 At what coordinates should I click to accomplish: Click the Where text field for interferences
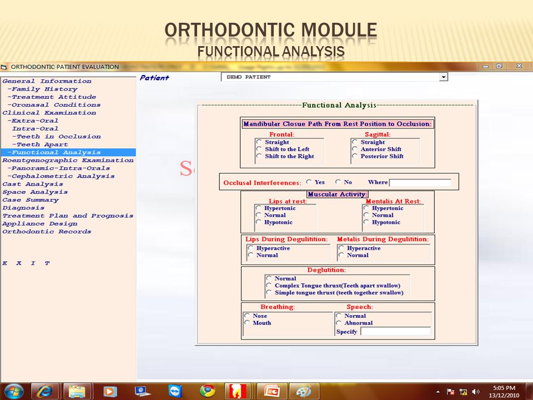420,182
